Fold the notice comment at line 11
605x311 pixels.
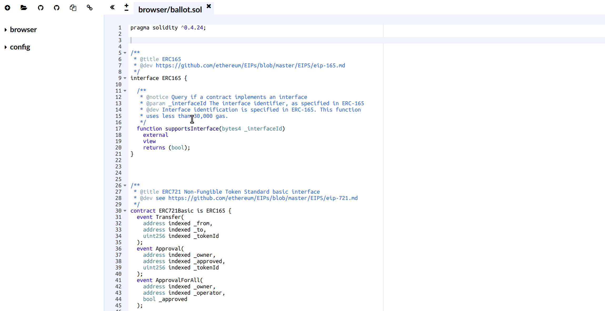[x=125, y=91]
